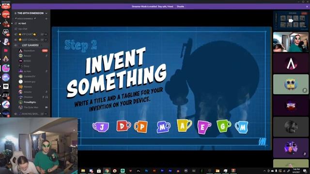The height and width of the screenshot is (174, 310).
Task: Select the L33T GAMERS! voice channel
Action: [x=31, y=45]
